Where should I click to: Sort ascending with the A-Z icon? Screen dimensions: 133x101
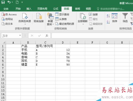click(x=108, y=16)
